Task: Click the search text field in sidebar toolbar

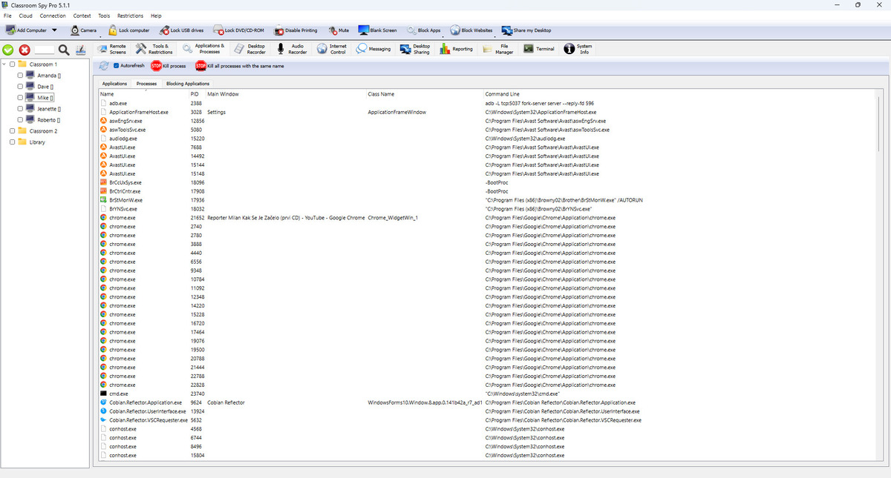Action: (45, 50)
